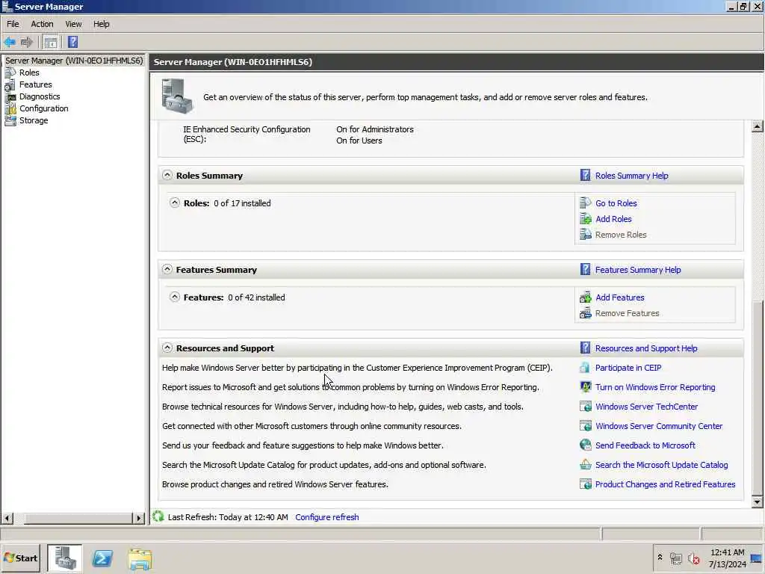The height and width of the screenshot is (574, 765).
Task: Open Windows PowerShell from the taskbar
Action: click(102, 558)
